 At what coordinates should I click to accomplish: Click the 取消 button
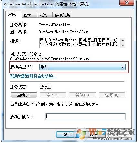[x=94, y=134]
